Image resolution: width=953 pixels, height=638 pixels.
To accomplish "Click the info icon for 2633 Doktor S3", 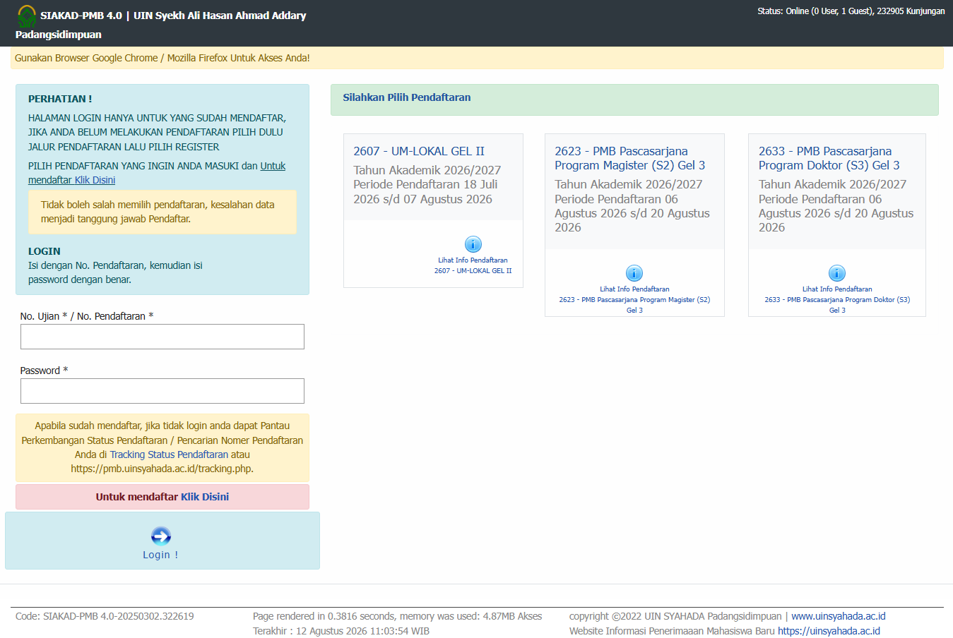I will (837, 273).
